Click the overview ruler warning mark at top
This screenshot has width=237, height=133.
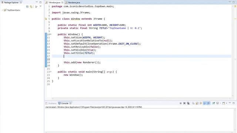pyautogui.click(x=235, y=6)
